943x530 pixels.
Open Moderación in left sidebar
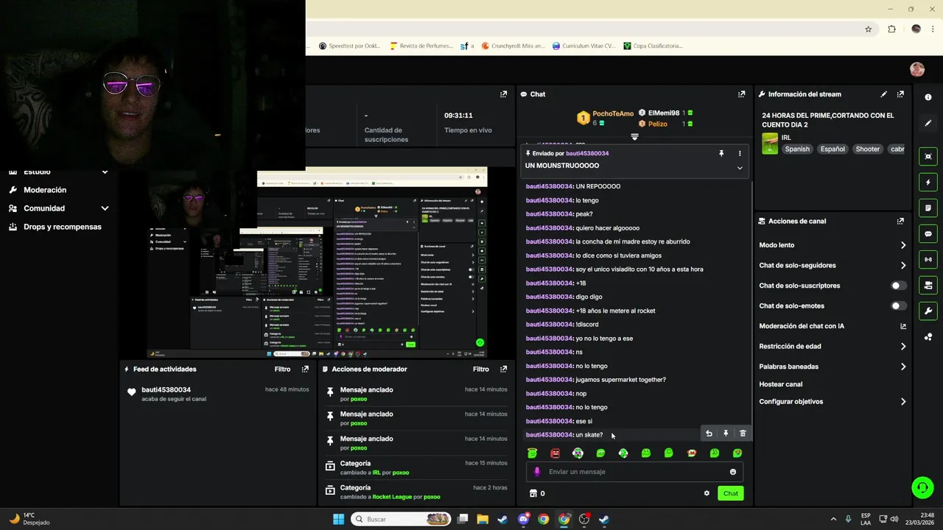pos(45,190)
